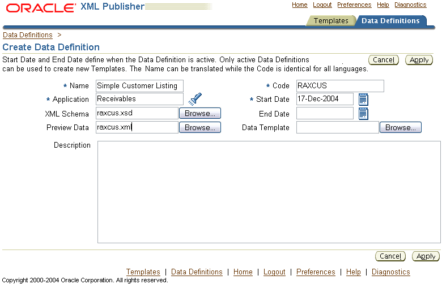Click the Oracle logo in header

pyautogui.click(x=41, y=7)
